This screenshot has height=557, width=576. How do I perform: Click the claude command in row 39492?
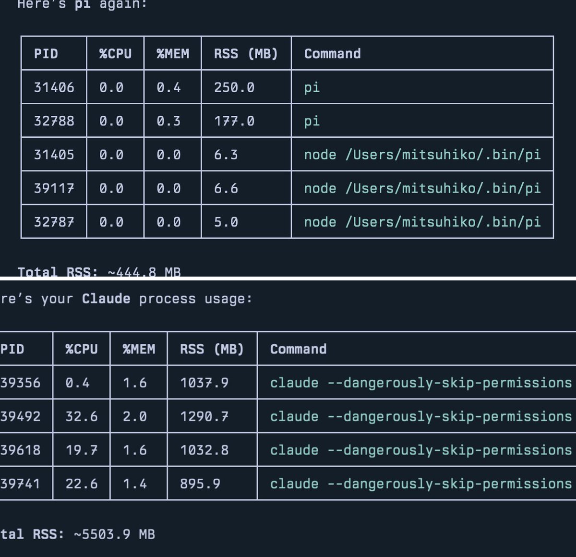[x=421, y=416]
